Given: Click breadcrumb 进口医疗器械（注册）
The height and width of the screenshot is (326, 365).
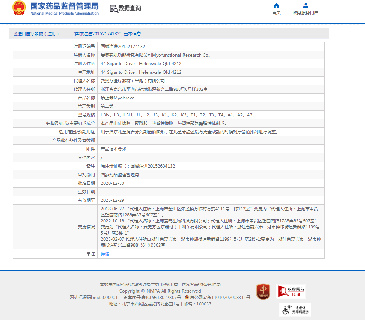Looking at the screenshot, I should (38, 34).
